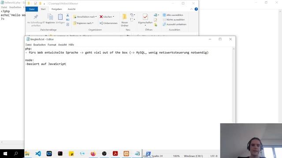Open Visual Studio Code from the taskbar
The width and height of the screenshot is (282, 158).
pos(38,154)
